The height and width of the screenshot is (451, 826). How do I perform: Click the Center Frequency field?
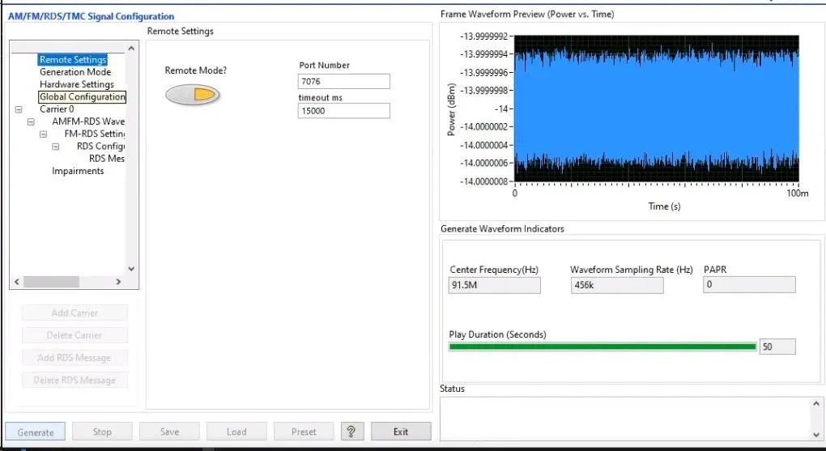point(495,285)
